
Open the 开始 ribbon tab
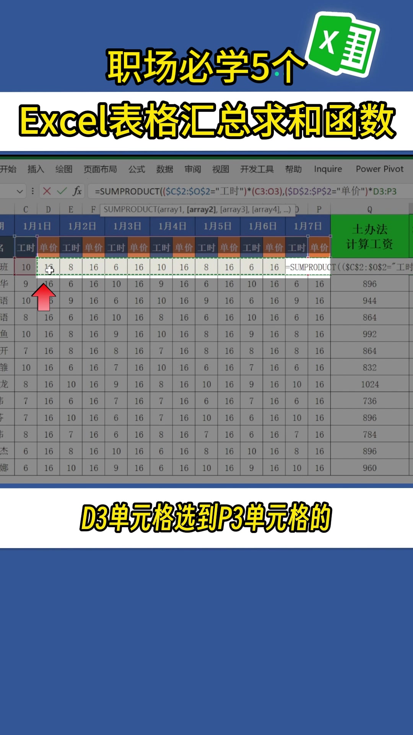pyautogui.click(x=8, y=169)
